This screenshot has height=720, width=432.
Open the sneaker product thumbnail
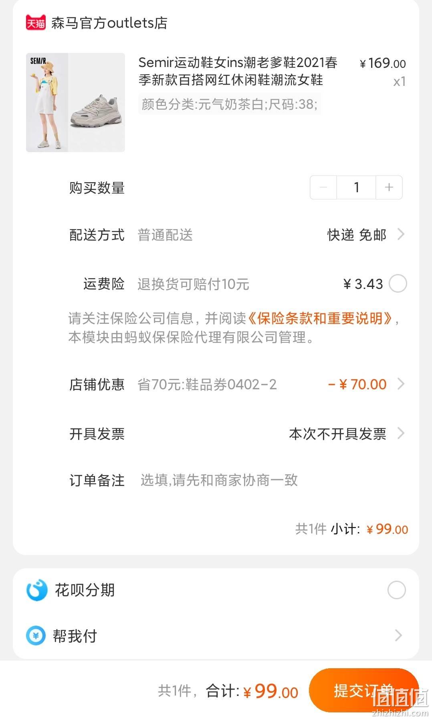(x=75, y=102)
